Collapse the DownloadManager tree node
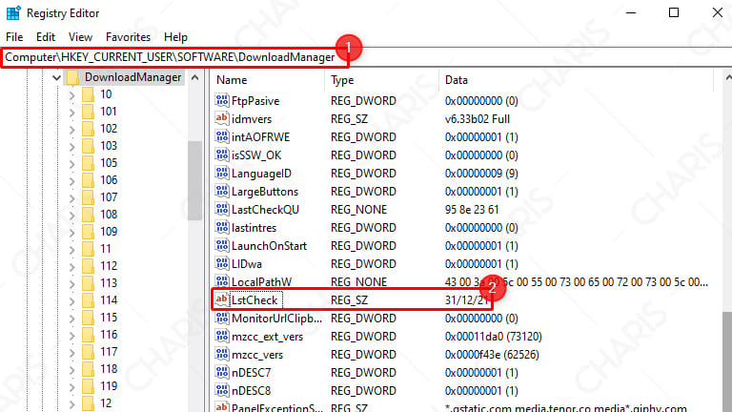Image resolution: width=732 pixels, height=412 pixels. point(56,77)
